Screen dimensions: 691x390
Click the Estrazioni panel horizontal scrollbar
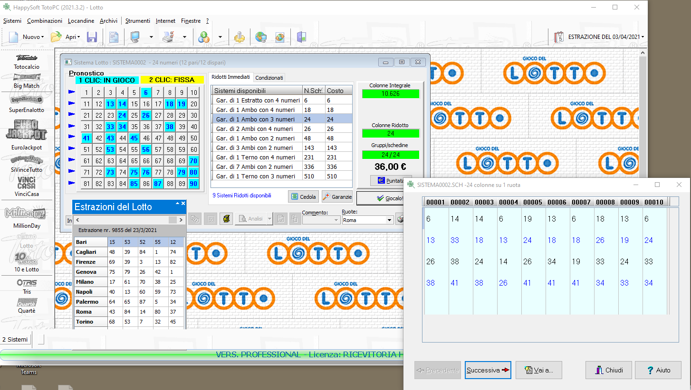(129, 220)
